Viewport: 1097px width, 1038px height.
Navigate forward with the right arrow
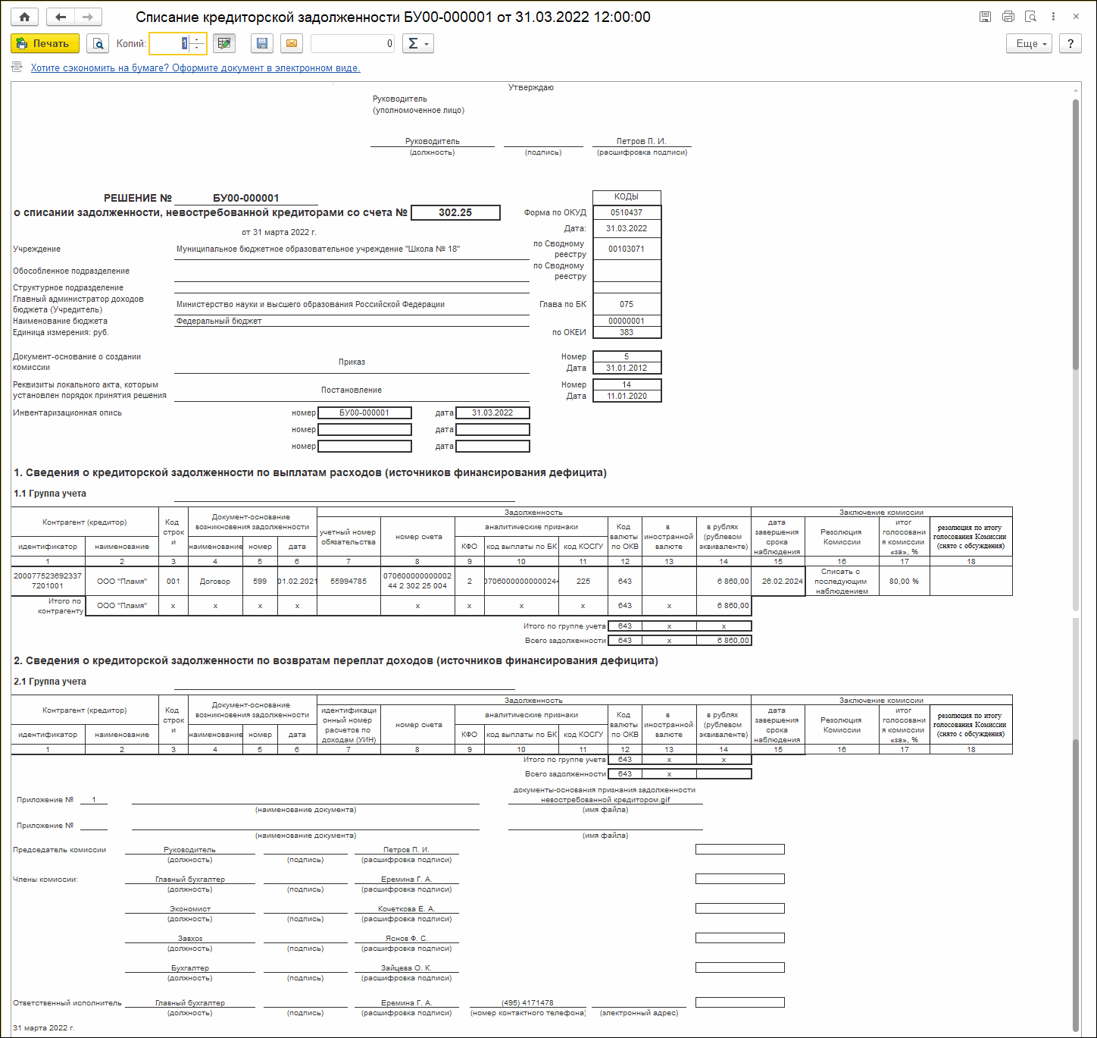click(x=88, y=17)
